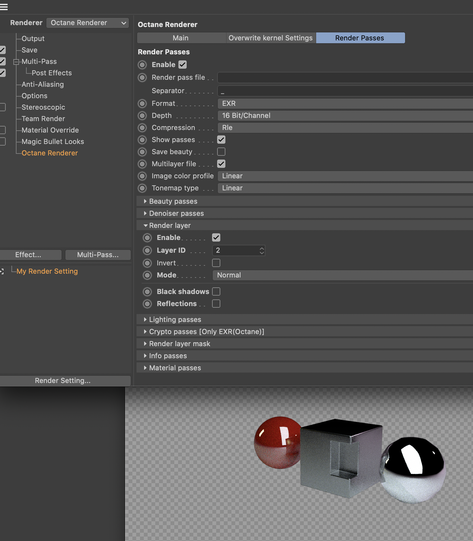Select Team Render in the settings tree
This screenshot has height=541, width=473.
43,119
